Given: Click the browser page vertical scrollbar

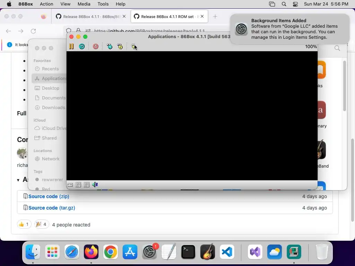Looking at the screenshot, I should coord(352,180).
